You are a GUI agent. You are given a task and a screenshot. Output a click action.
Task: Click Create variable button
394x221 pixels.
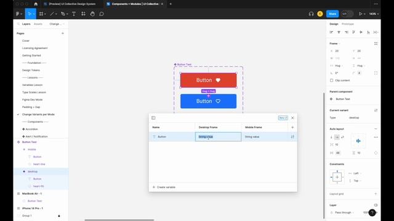tap(164, 187)
